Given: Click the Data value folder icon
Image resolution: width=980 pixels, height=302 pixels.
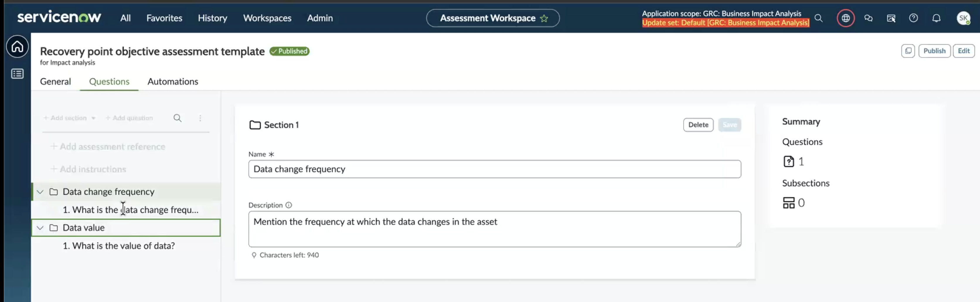Looking at the screenshot, I should coord(54,228).
